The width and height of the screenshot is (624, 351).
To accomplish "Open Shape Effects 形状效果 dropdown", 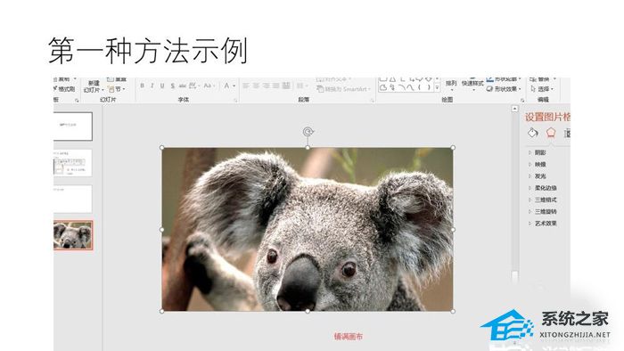I will click(x=504, y=89).
